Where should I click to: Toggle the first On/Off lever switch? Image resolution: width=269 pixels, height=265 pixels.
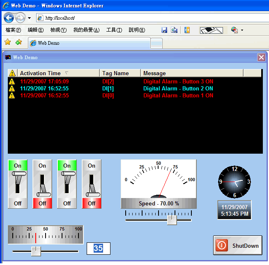pyautogui.click(x=18, y=184)
